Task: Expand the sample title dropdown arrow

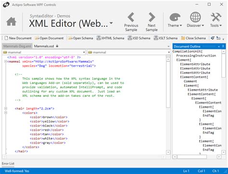Action: pyautogui.click(x=111, y=23)
